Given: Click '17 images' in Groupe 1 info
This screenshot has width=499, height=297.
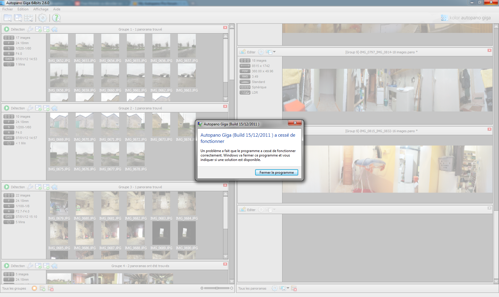Looking at the screenshot, I should (x=23, y=38).
